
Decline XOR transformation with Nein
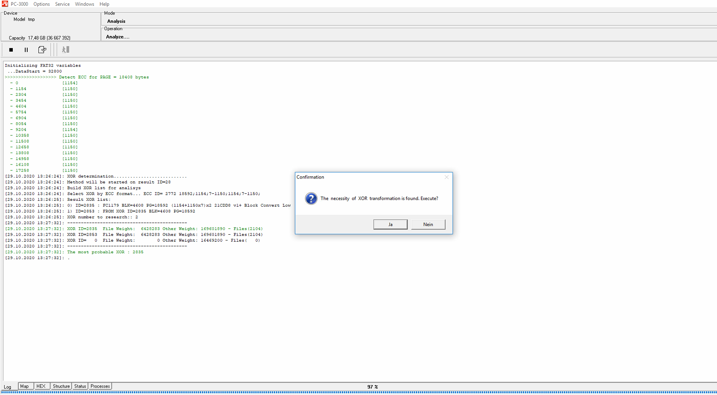(428, 224)
